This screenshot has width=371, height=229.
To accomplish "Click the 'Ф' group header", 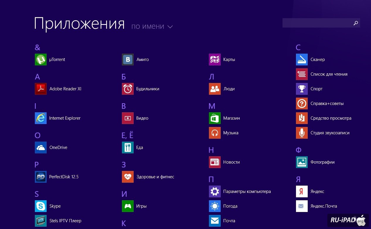I will coord(299,150).
